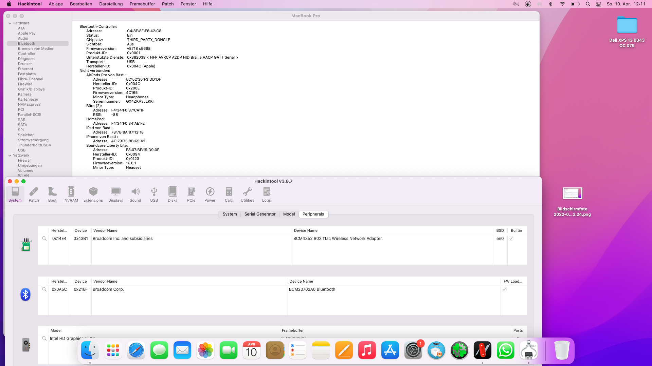652x366 pixels.
Task: Toggle Builtin checkbox for BCM4352 adapter
Action: pyautogui.click(x=511, y=239)
